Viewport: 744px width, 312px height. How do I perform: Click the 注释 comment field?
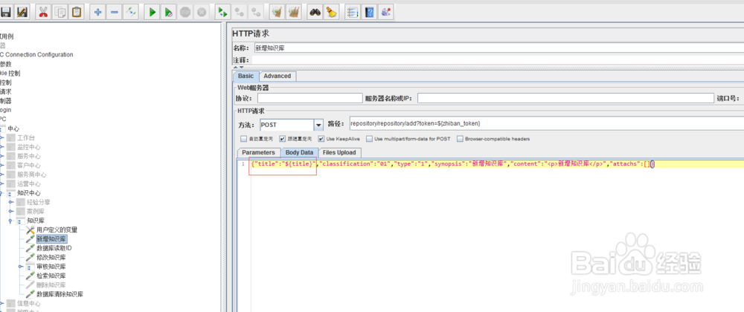tap(497, 61)
